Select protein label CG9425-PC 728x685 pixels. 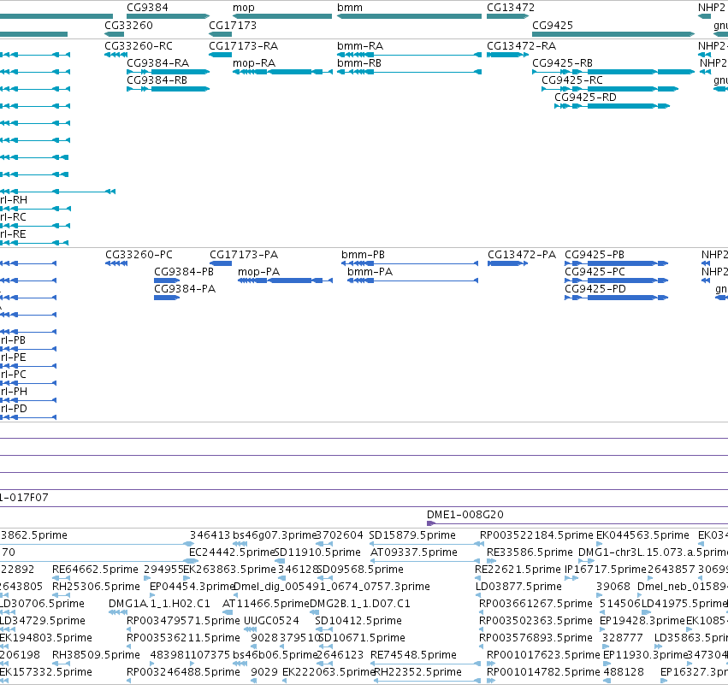point(595,271)
